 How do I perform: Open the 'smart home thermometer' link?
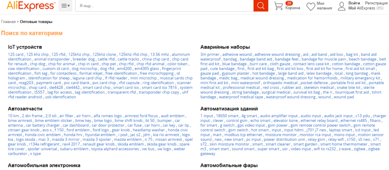point(343,144)
